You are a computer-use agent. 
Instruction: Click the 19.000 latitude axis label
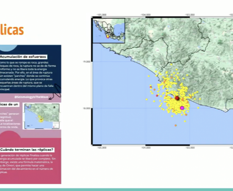point(86,62)
